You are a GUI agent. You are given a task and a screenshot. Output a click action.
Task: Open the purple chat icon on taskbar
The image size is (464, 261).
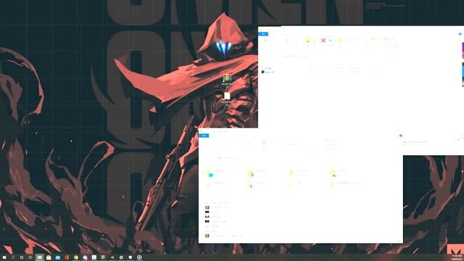pyautogui.click(x=85, y=257)
